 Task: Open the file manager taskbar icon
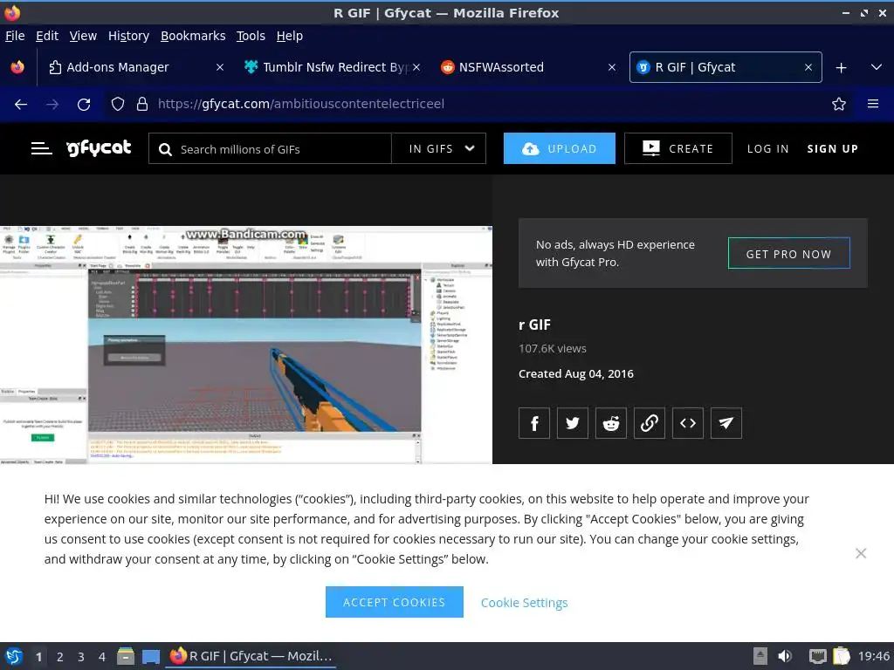(x=126, y=656)
